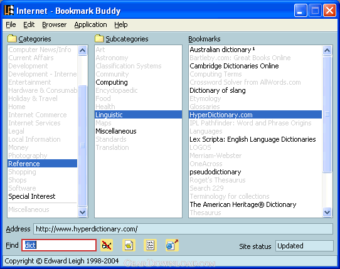This screenshot has height=269, width=340.
Task: Click the crossed-out glasses clear-find icon
Action: [107, 245]
